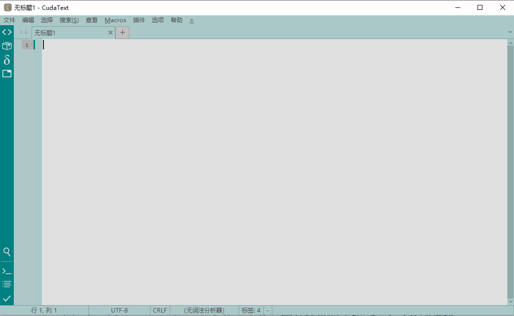Open the 编辑 menu
This screenshot has height=316, width=514.
[28, 20]
